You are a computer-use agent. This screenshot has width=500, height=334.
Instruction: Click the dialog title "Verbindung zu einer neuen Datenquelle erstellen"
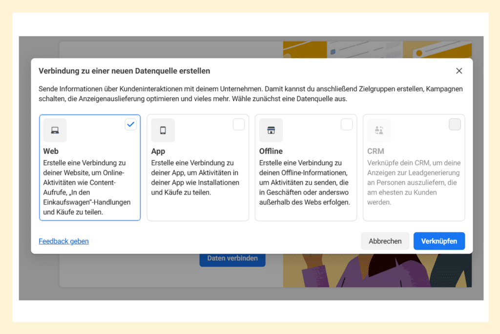[x=124, y=70]
